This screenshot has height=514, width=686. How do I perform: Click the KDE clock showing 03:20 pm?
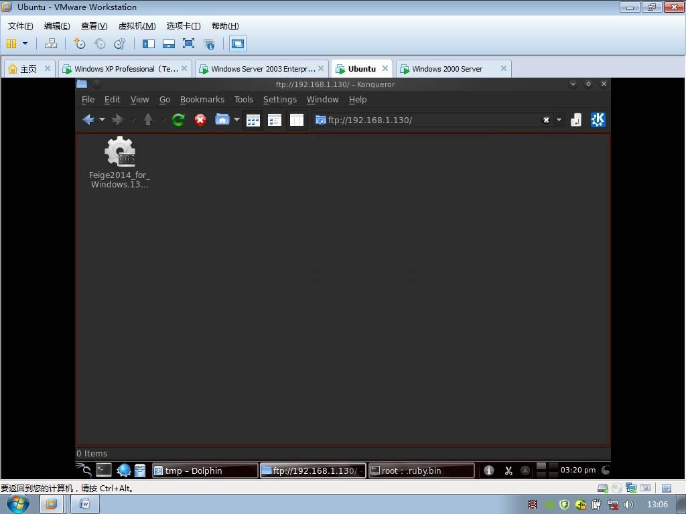pyautogui.click(x=578, y=470)
